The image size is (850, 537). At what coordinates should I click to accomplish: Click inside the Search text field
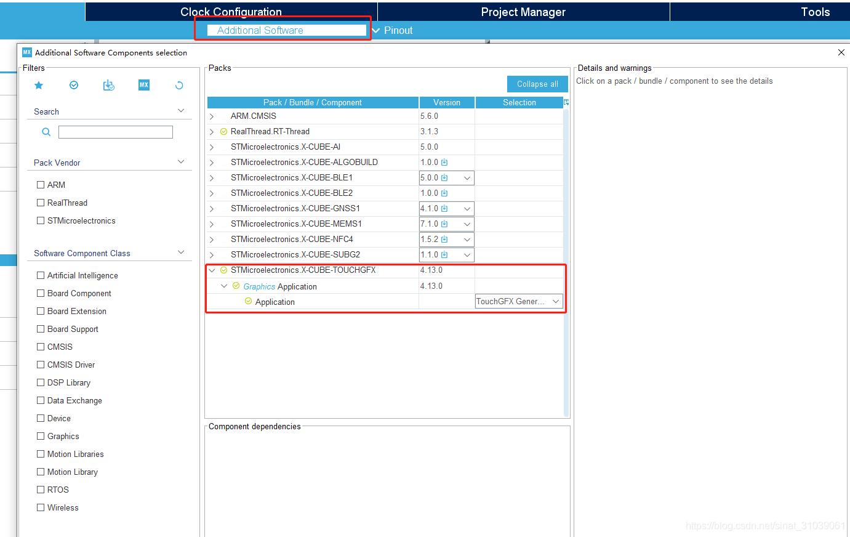pos(116,132)
